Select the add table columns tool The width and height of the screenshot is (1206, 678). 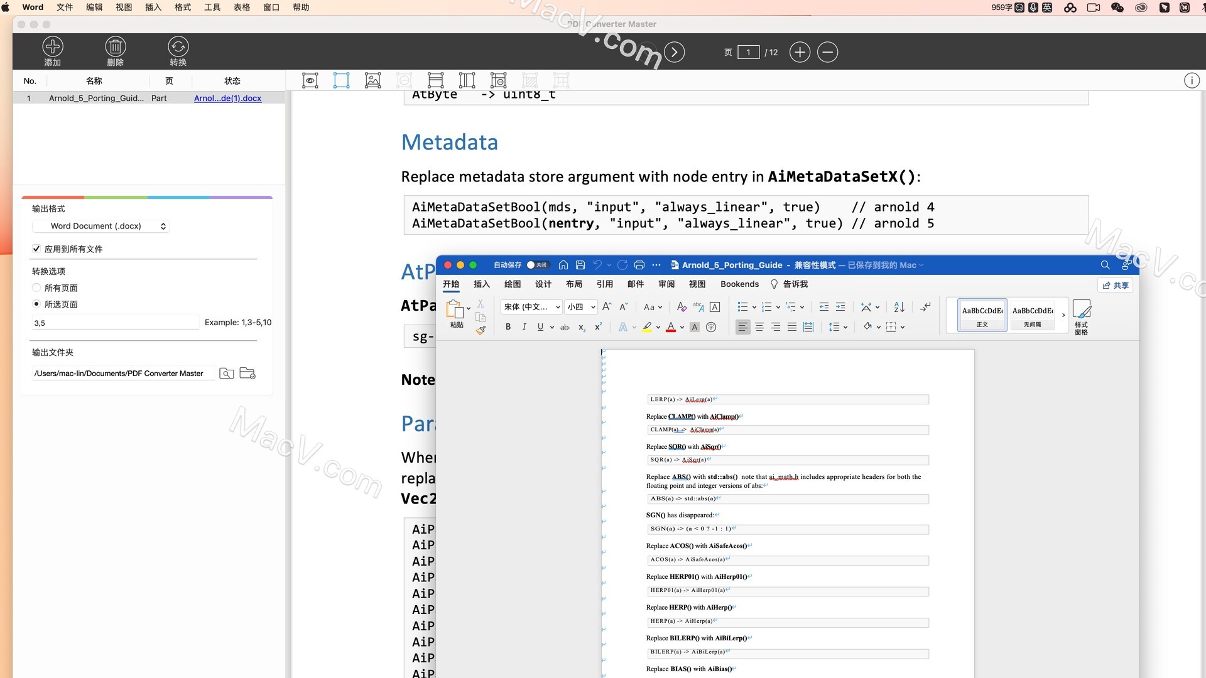[x=467, y=80]
